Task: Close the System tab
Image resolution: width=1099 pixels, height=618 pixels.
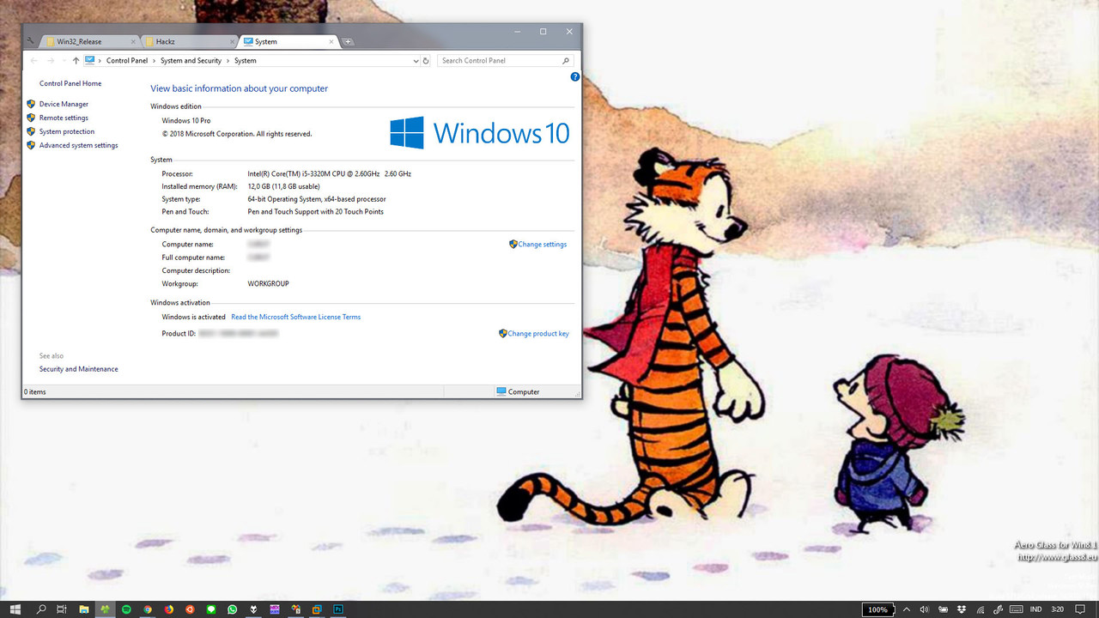Action: pyautogui.click(x=331, y=41)
